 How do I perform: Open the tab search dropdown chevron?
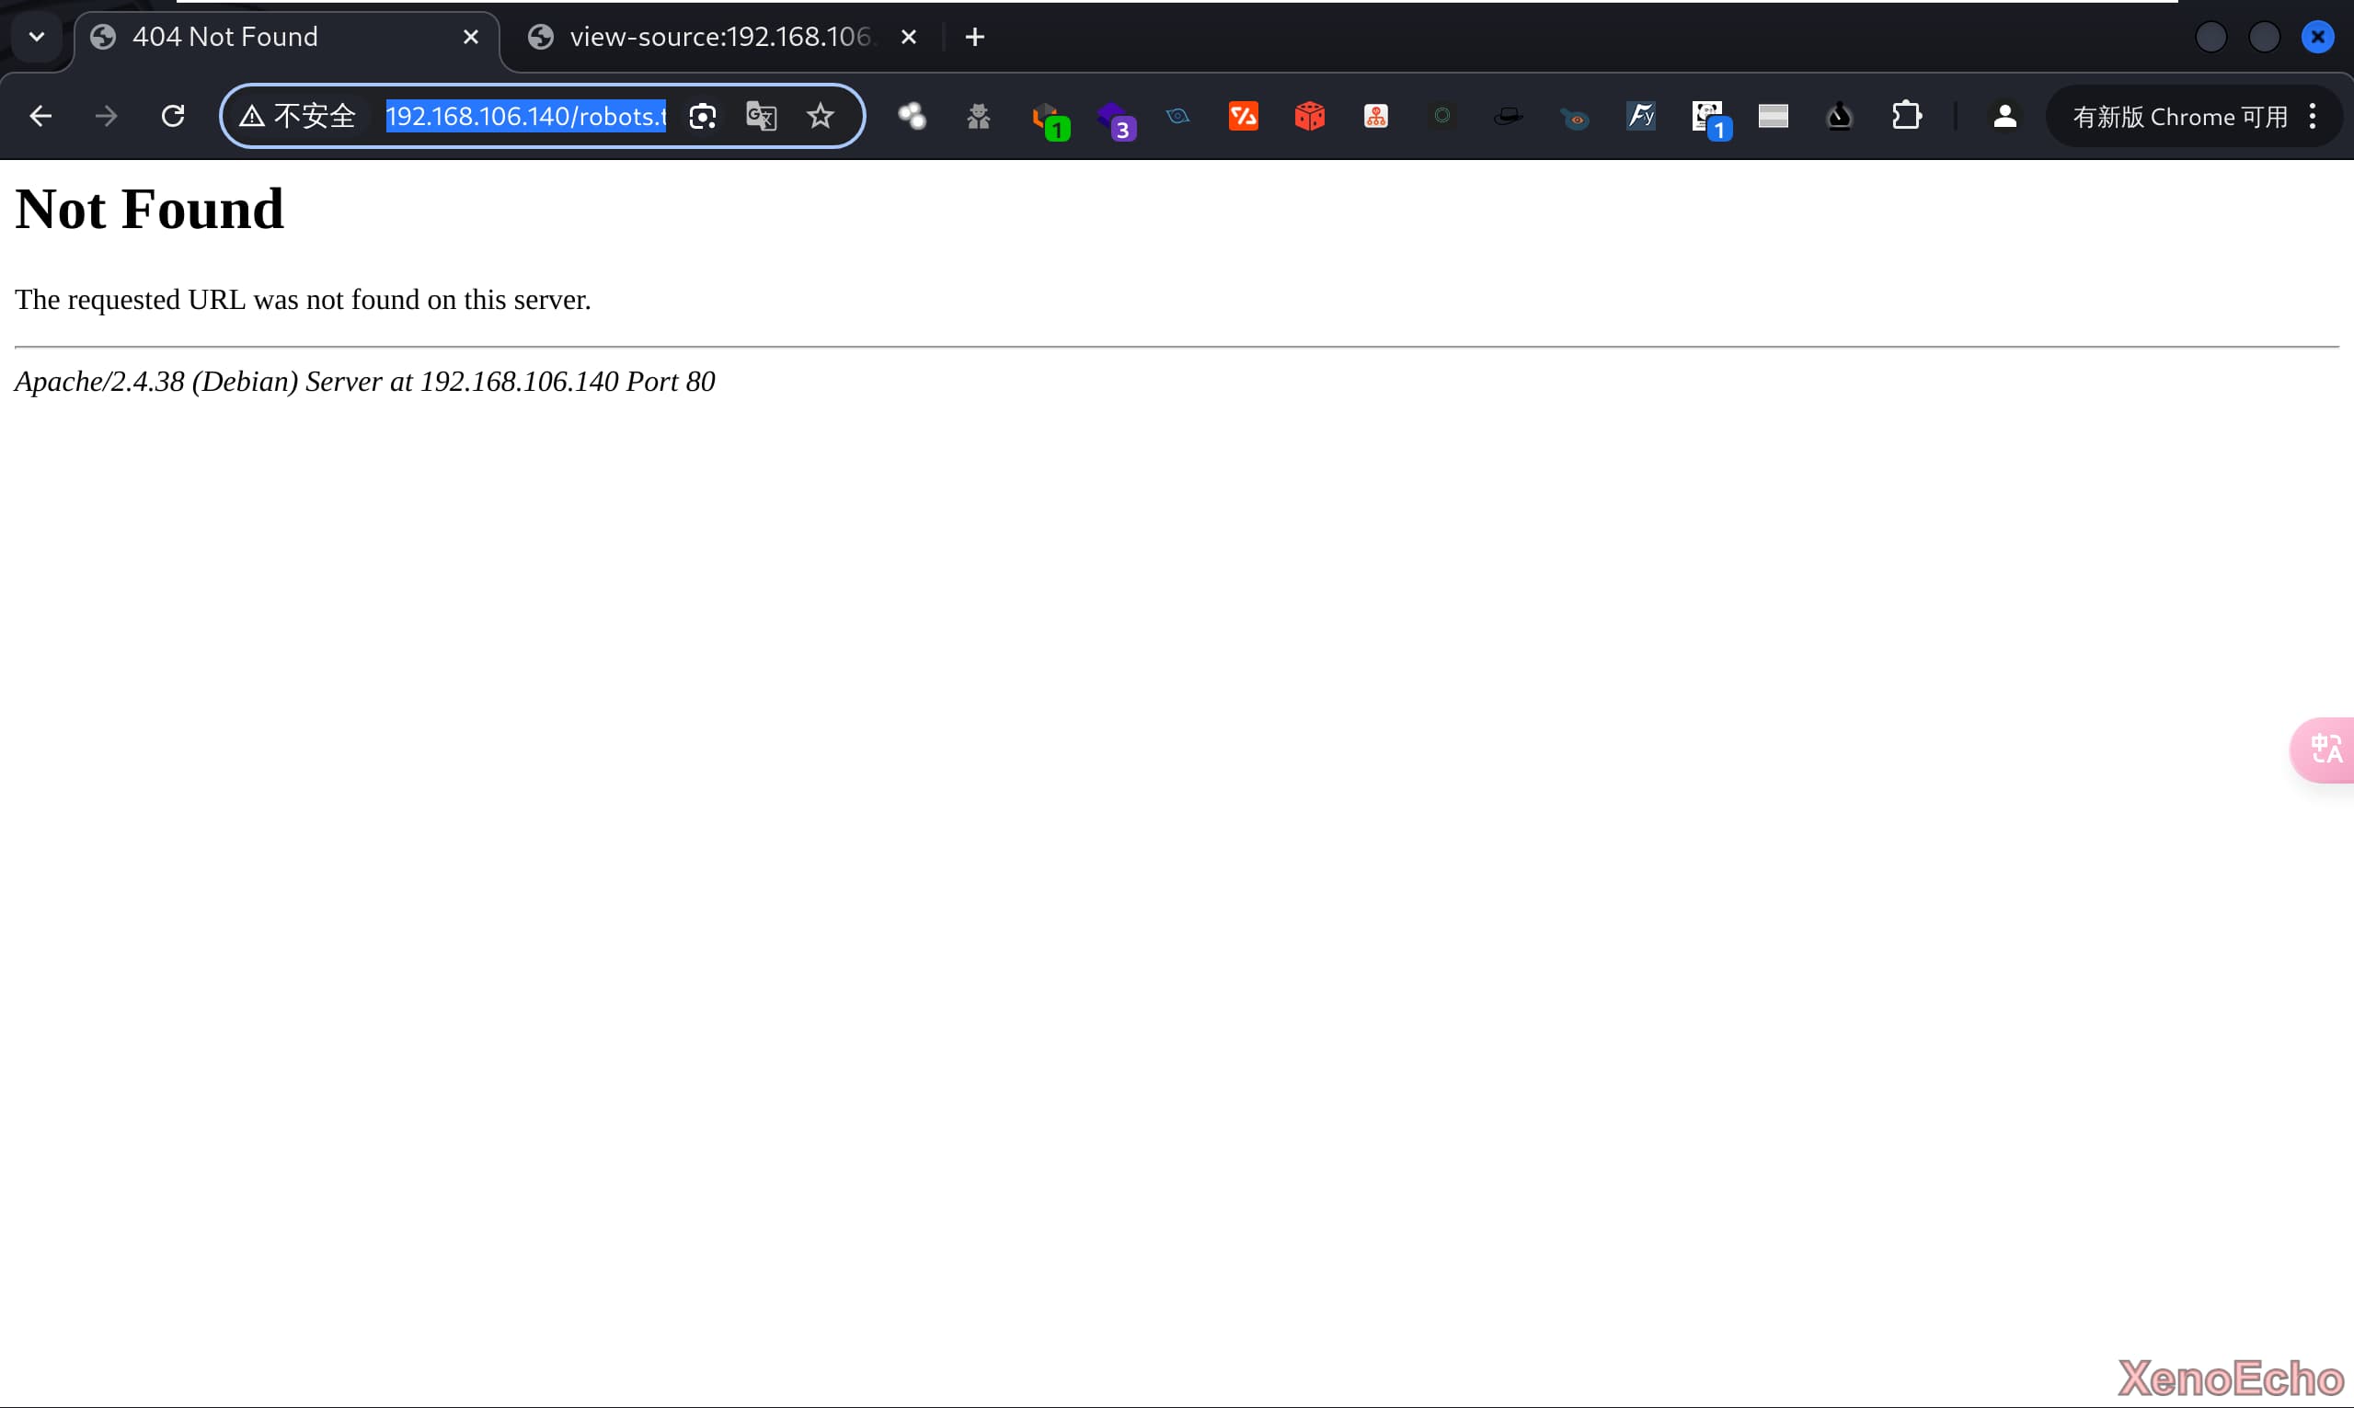[x=37, y=37]
